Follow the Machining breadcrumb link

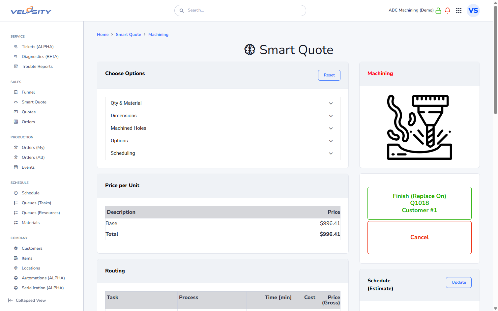(158, 34)
